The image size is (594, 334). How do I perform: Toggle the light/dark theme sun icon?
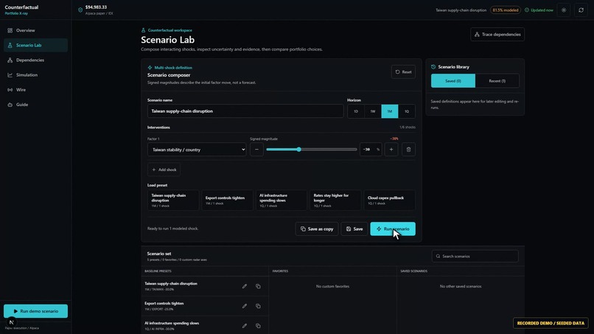pos(564,10)
